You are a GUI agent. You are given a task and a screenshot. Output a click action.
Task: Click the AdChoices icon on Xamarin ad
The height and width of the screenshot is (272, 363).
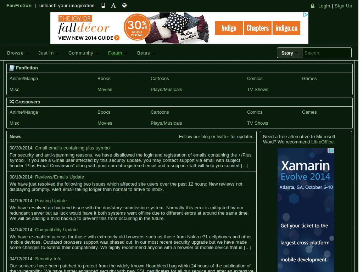click(331, 151)
